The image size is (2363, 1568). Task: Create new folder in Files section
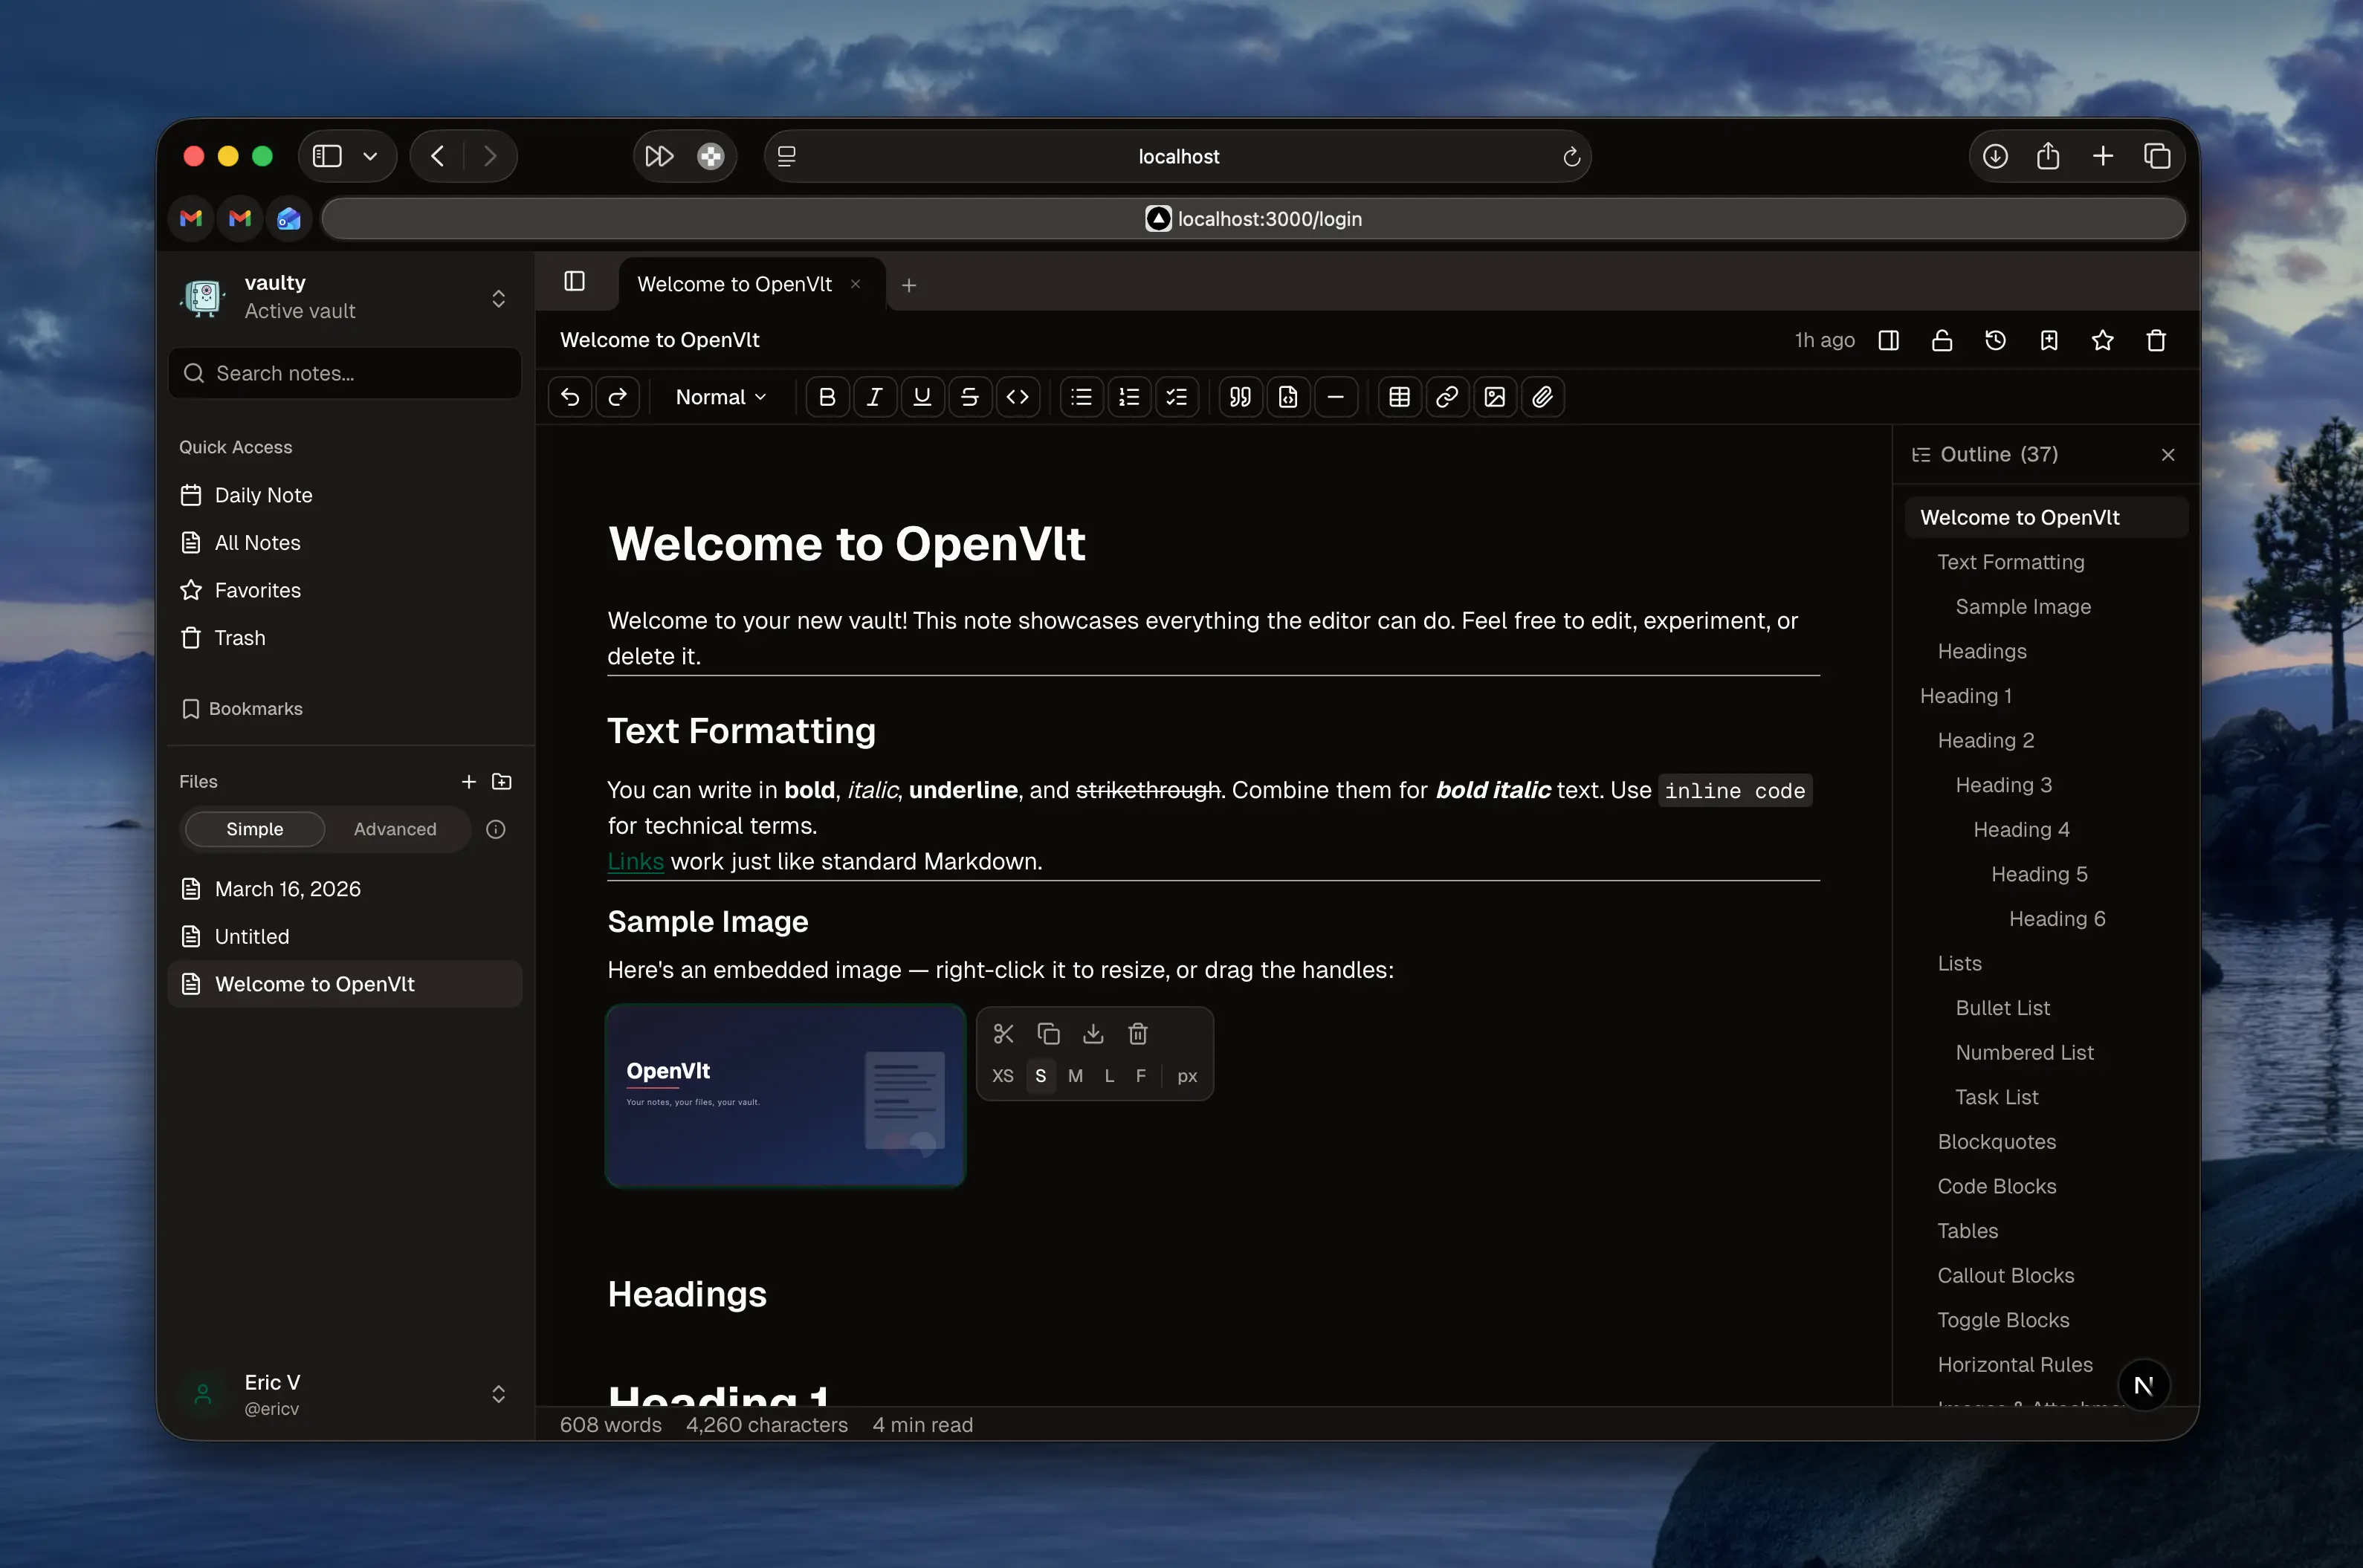tap(502, 781)
